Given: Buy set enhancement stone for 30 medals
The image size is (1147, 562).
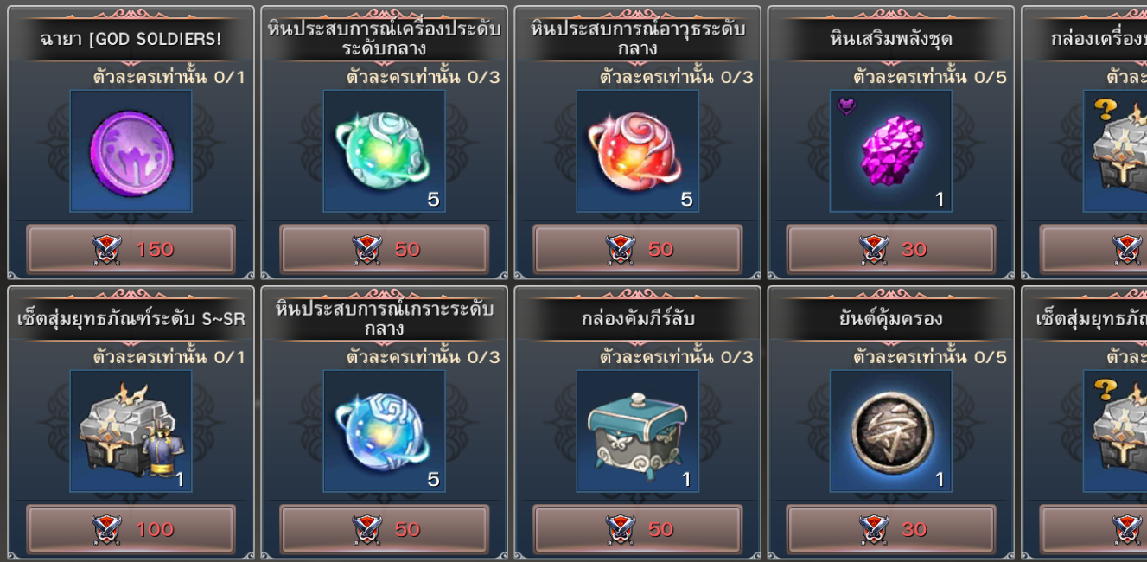Looking at the screenshot, I should coord(890,250).
